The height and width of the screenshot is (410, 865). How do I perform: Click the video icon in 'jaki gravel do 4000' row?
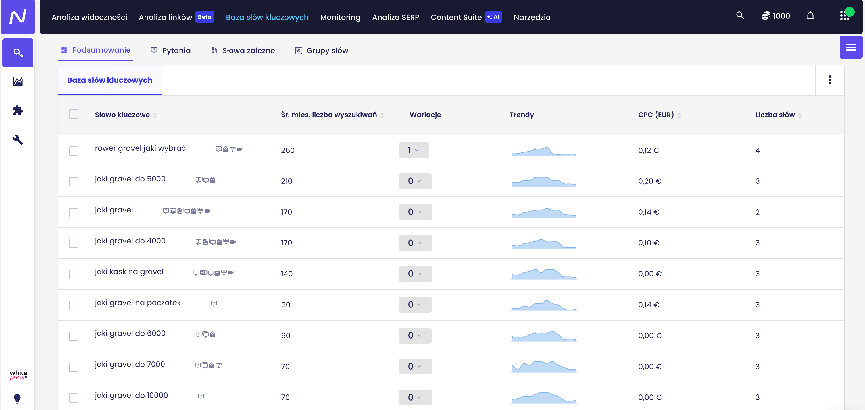click(233, 241)
